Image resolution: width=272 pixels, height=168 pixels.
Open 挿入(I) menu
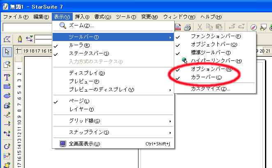82,17
